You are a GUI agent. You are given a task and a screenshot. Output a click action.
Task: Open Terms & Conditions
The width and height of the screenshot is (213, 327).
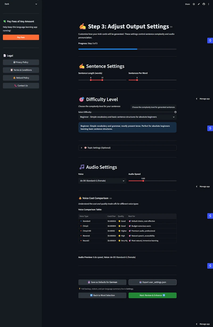(x=21, y=70)
